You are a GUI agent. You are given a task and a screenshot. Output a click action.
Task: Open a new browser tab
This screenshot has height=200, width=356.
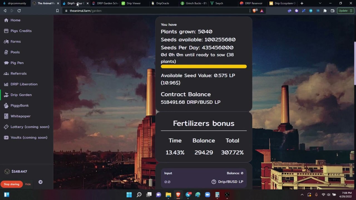(302, 3)
